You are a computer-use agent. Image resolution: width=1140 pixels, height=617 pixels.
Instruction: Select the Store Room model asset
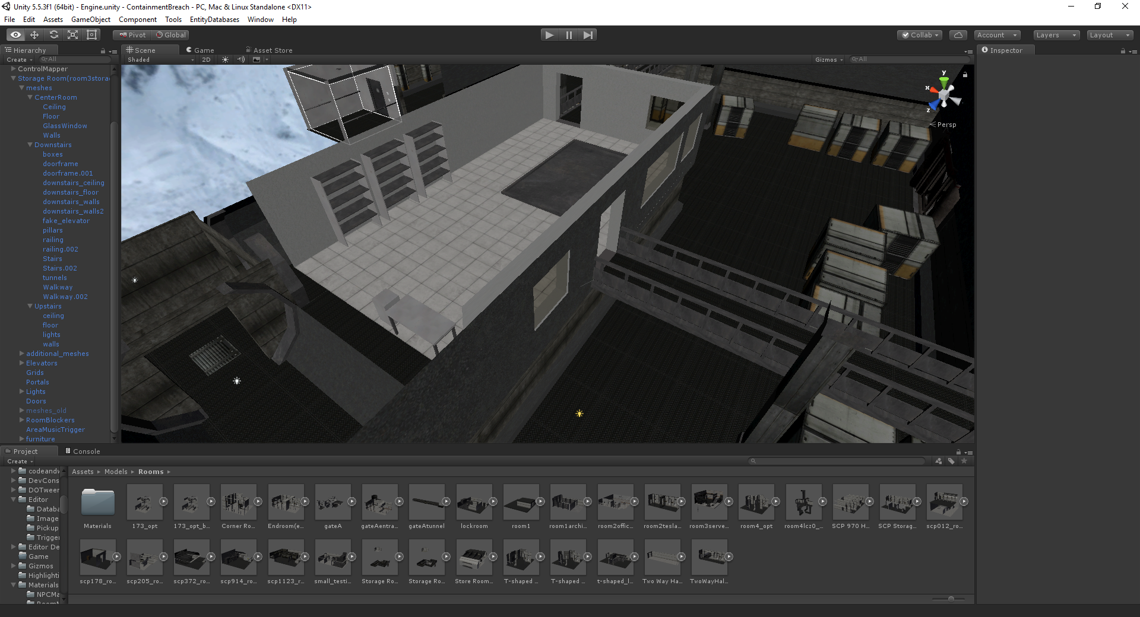(x=474, y=562)
